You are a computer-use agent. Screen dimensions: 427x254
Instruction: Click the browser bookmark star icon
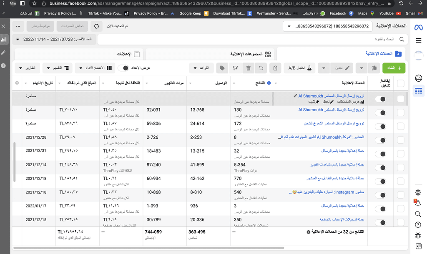(34, 3)
